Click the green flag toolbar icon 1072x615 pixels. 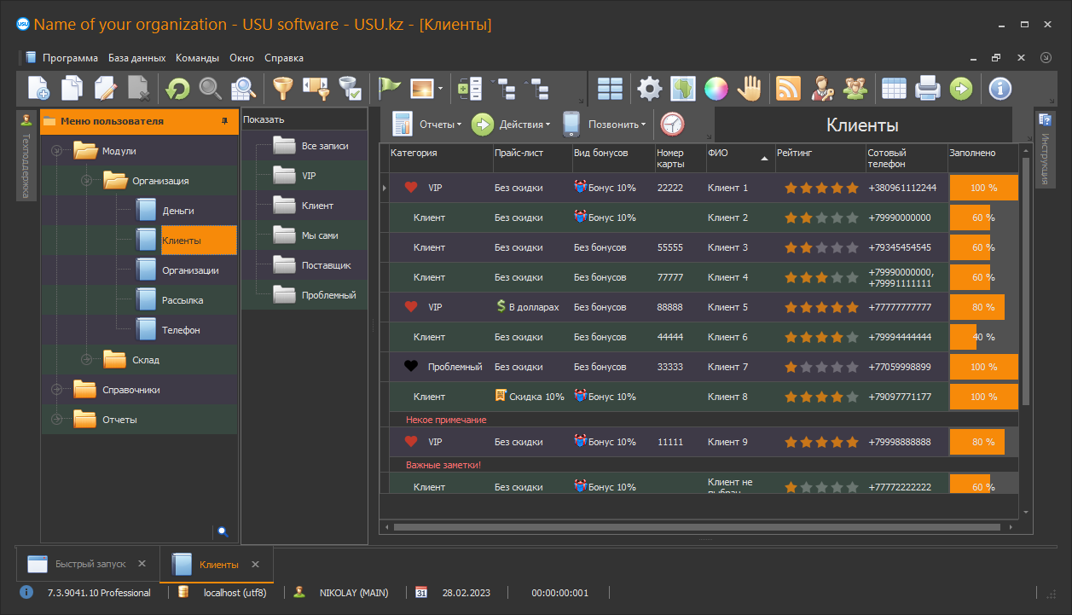(390, 88)
